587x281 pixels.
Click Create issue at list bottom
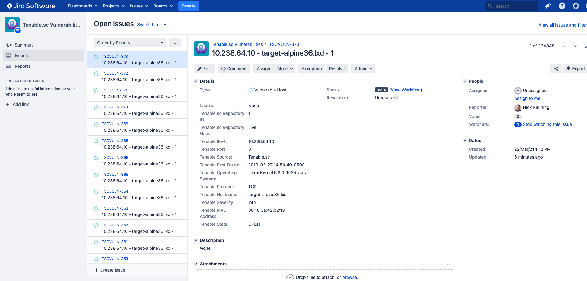point(110,270)
